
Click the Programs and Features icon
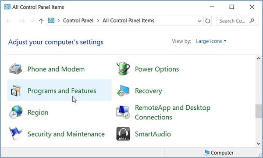click(16, 90)
